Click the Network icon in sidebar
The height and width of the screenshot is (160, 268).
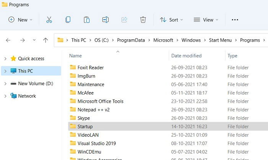[13, 96]
